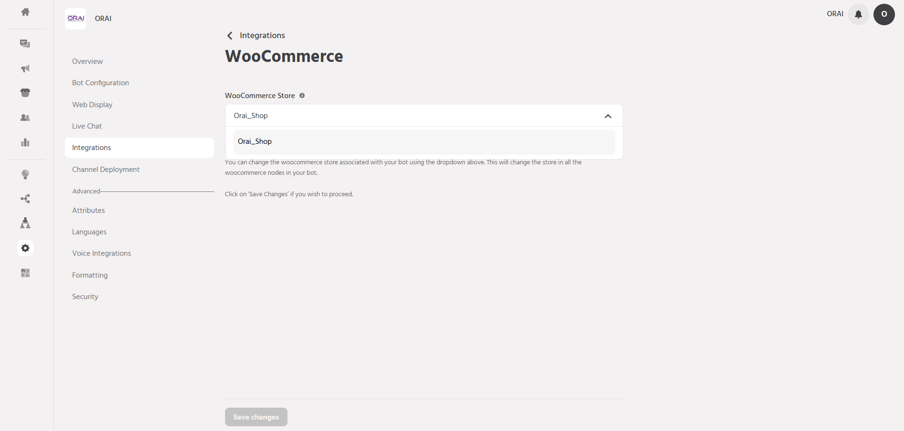
Task: Click the storefront icon in sidebar
Action: pyautogui.click(x=25, y=93)
